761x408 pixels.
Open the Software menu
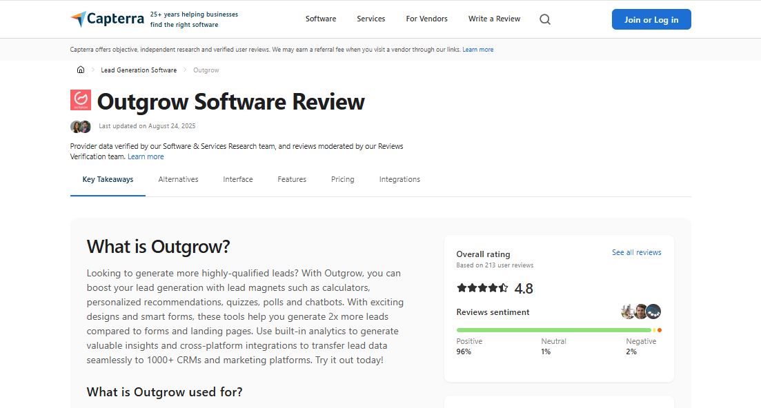(321, 19)
